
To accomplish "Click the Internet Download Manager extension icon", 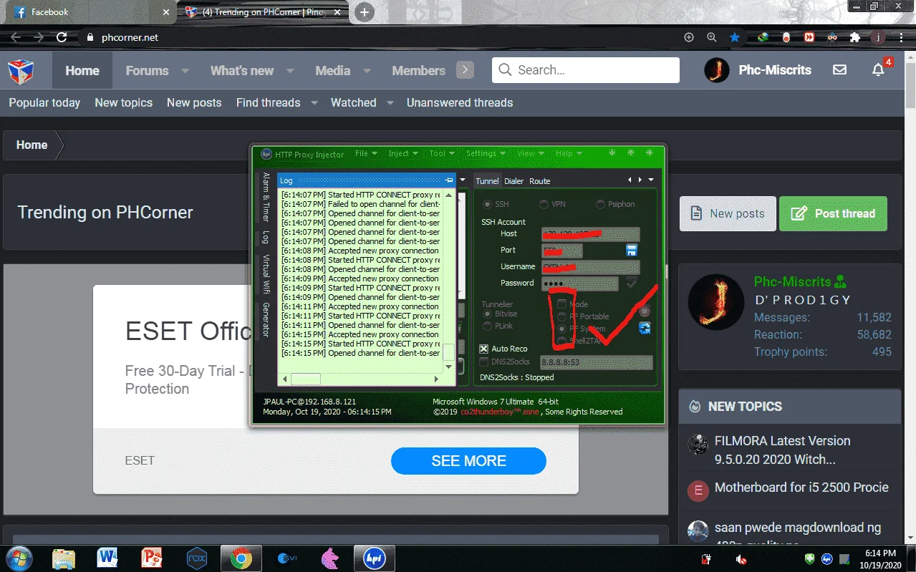I will click(763, 37).
